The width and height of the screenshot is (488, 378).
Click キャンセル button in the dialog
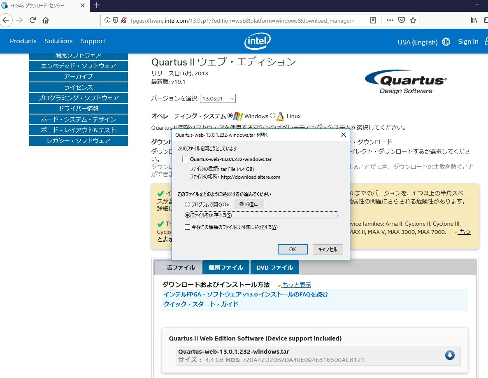coord(328,250)
